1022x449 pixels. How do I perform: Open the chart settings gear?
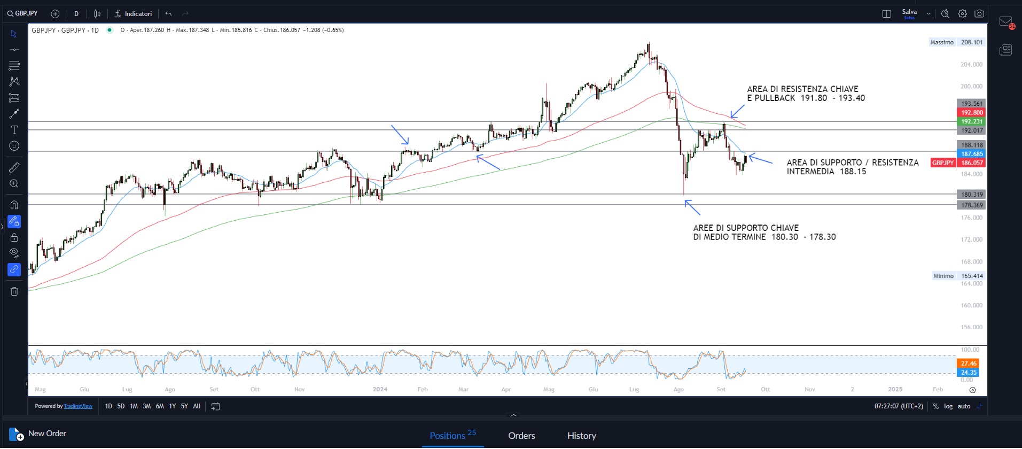962,14
